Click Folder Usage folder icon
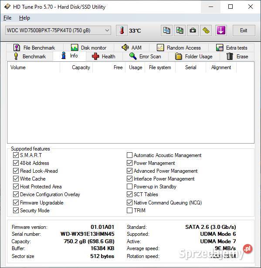The image size is (261, 268). (x=179, y=56)
